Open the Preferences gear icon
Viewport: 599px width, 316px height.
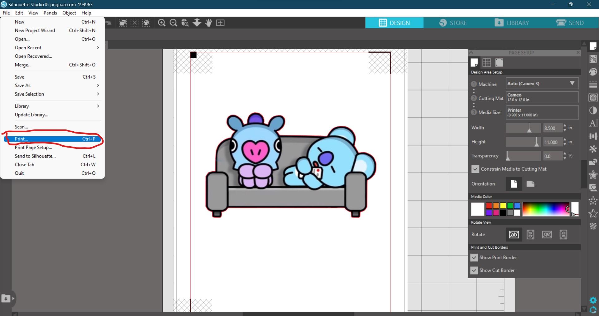(x=593, y=300)
